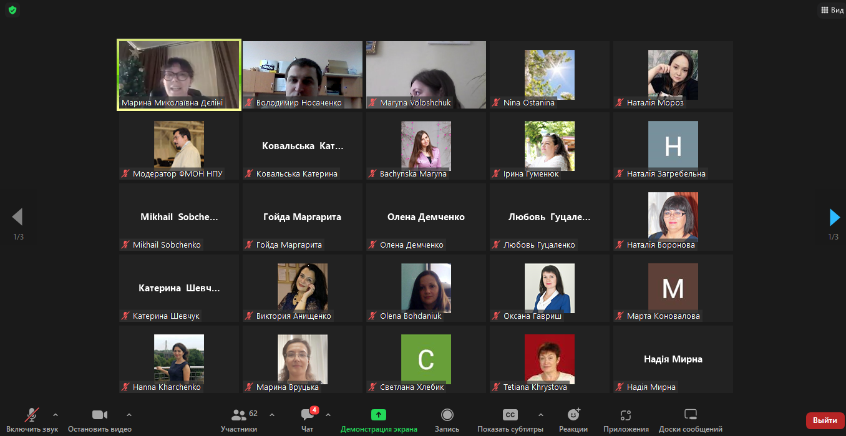The width and height of the screenshot is (846, 436).
Task: Expand audio options arrow beside Включить звук
Action: [x=56, y=414]
